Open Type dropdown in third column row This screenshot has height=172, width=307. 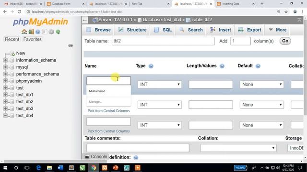160,125
